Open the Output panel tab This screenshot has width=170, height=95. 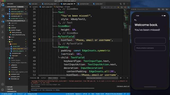tap(44, 78)
